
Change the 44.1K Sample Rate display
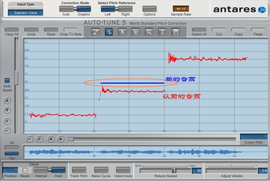click(x=181, y=9)
